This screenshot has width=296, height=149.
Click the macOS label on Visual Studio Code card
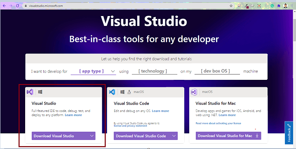pyautogui.click(x=139, y=92)
